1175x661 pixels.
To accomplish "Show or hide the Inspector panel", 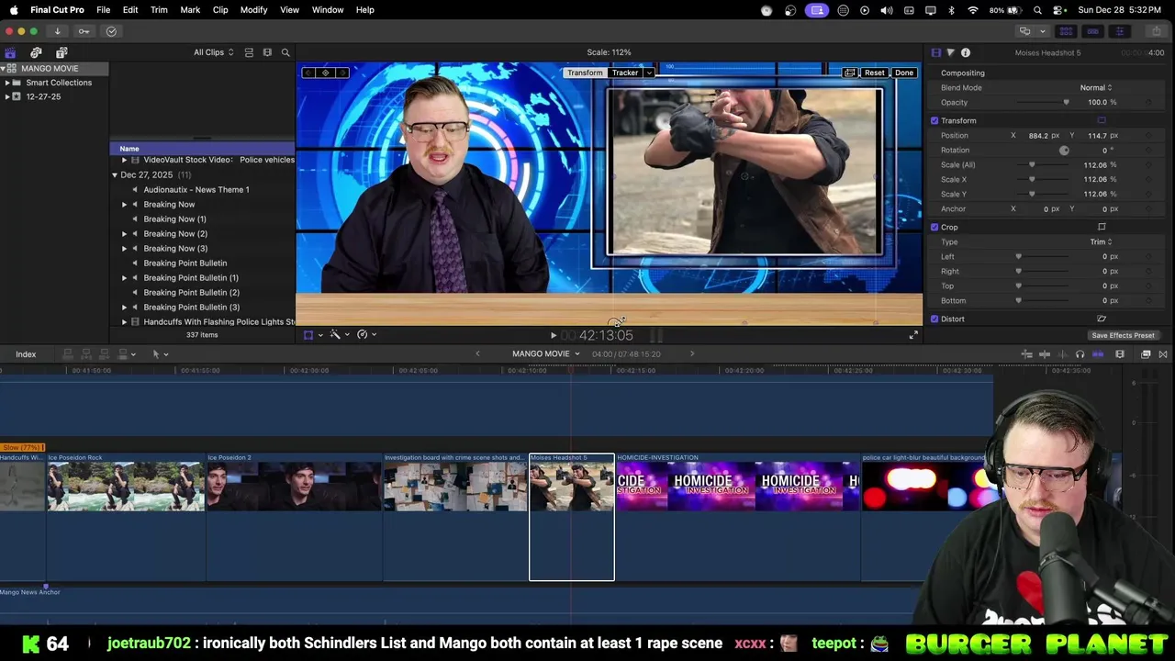I will click(1119, 31).
